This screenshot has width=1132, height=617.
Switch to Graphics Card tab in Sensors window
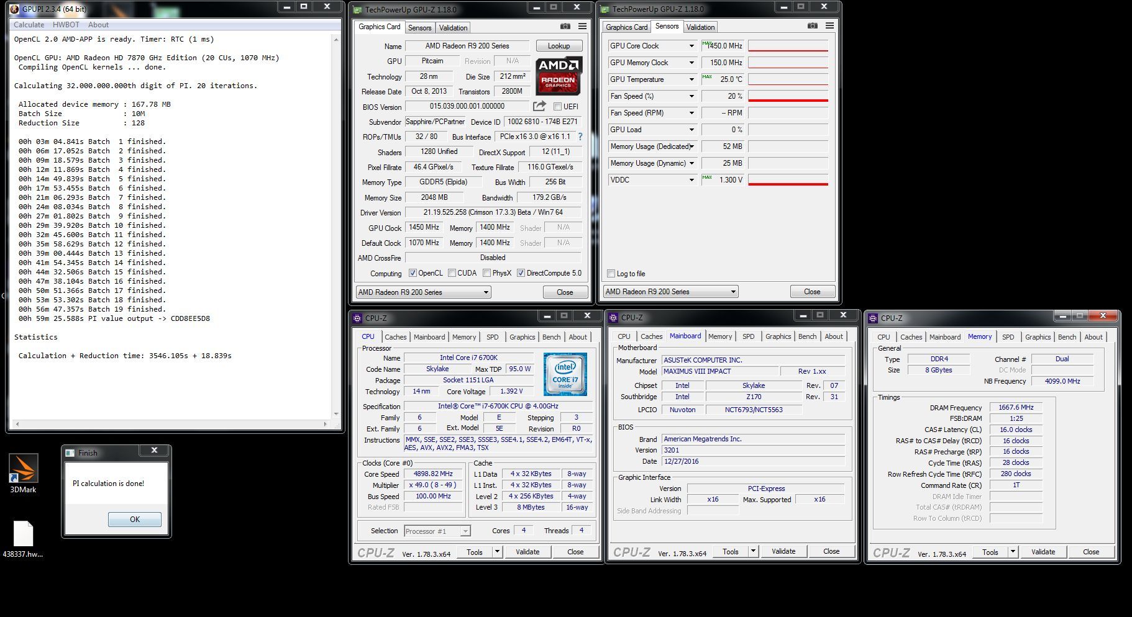626,27
